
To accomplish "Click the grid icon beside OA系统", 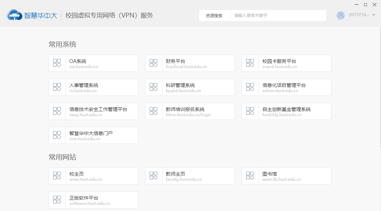I will coord(57,63).
